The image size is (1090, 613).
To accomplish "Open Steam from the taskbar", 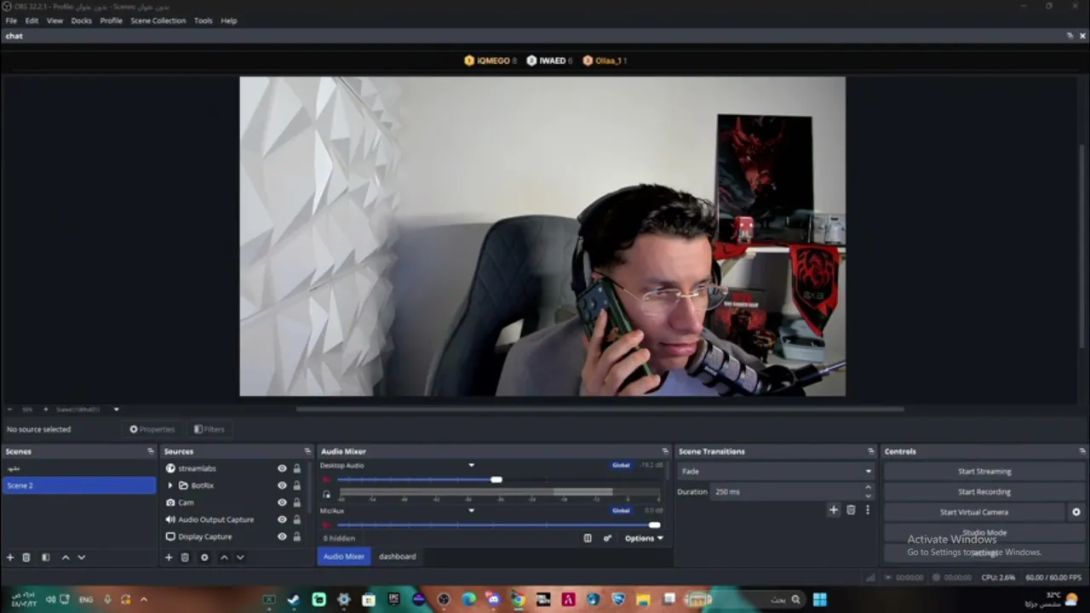I will click(x=294, y=599).
